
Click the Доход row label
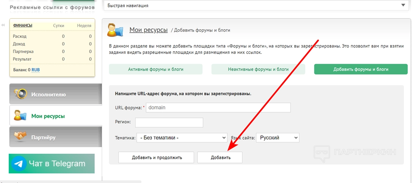pyautogui.click(x=19, y=44)
